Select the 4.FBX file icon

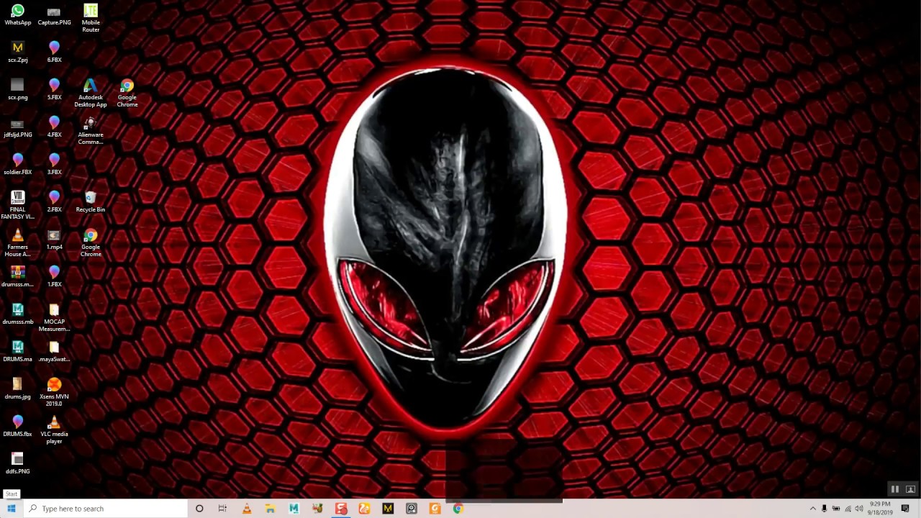54,127
